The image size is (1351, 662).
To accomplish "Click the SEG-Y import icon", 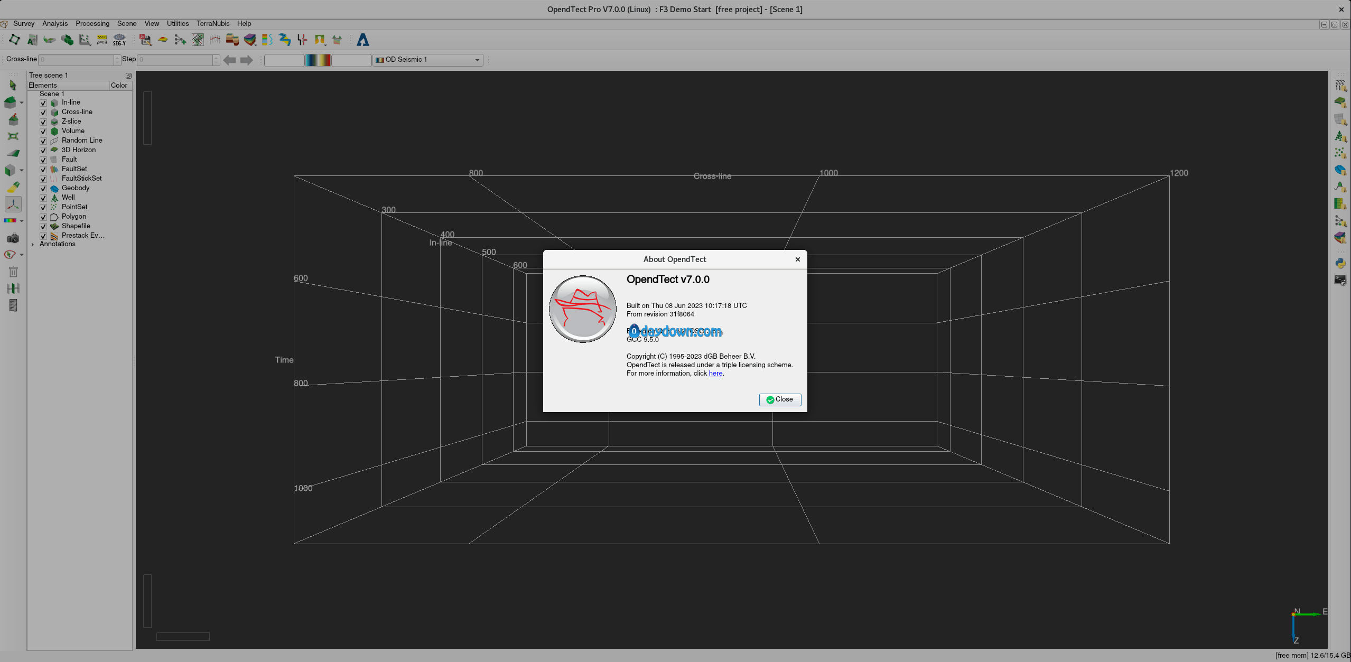I will 119,40.
